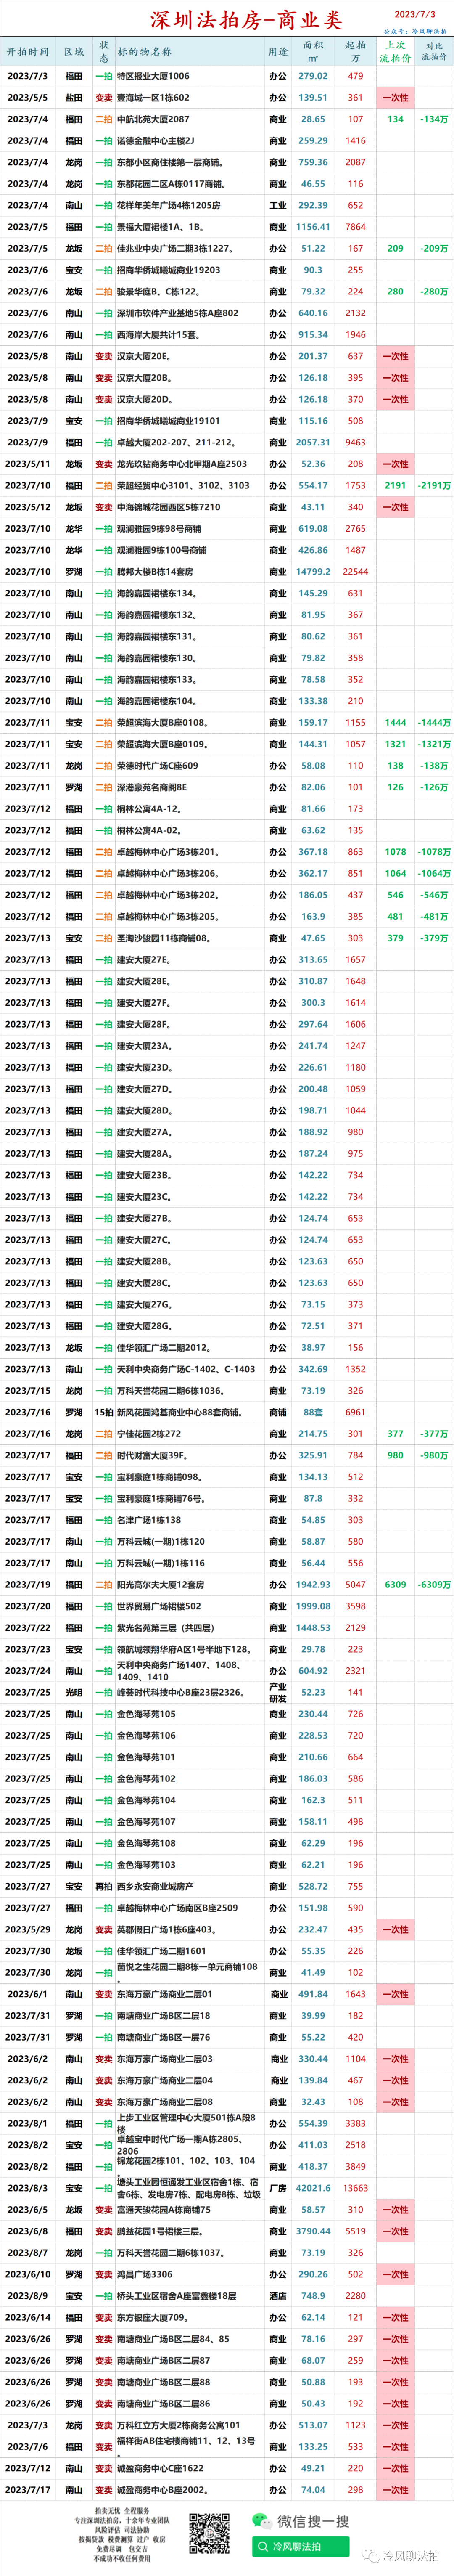Click the 开拍时间 column header
The image size is (454, 2576).
pyautogui.click(x=28, y=52)
